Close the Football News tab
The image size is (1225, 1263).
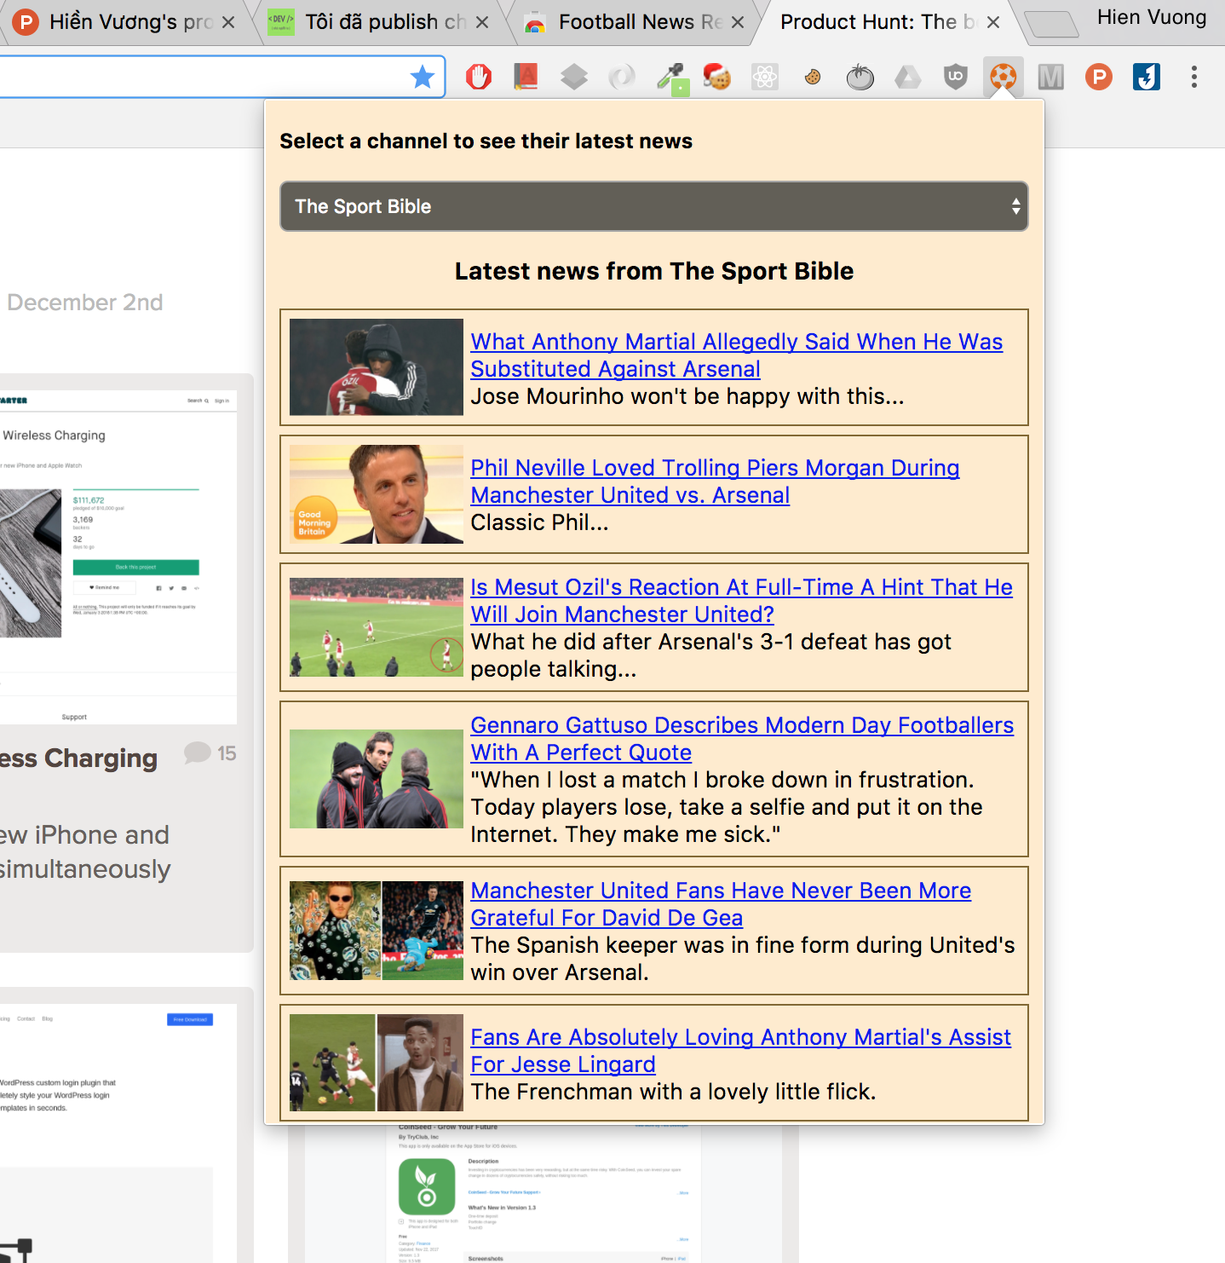[738, 22]
